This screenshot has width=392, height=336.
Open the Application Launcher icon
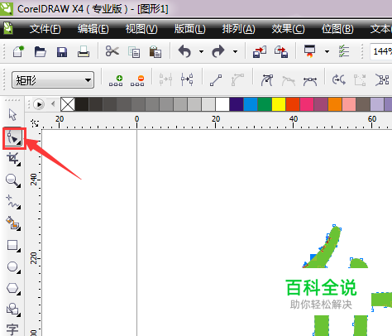click(x=309, y=51)
